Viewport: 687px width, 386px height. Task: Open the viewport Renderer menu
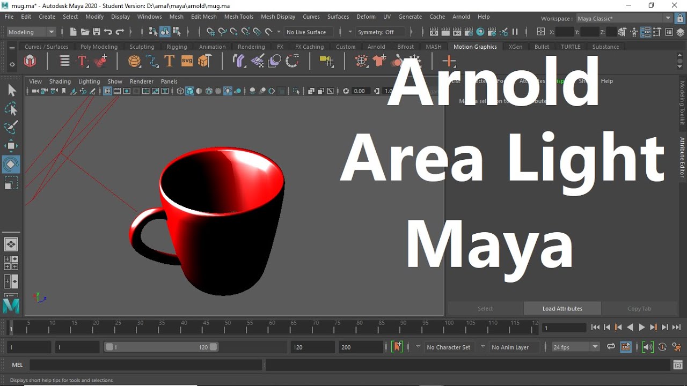[142, 81]
